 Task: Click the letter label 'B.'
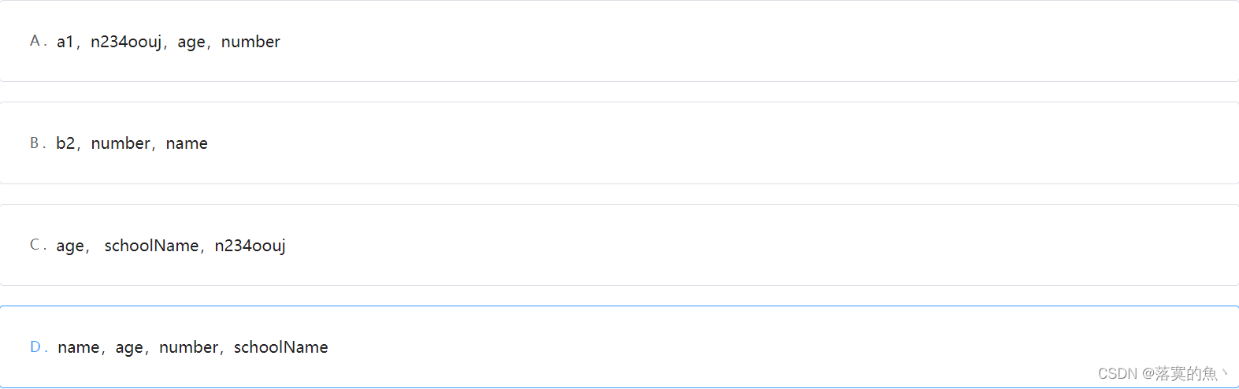click(x=38, y=143)
